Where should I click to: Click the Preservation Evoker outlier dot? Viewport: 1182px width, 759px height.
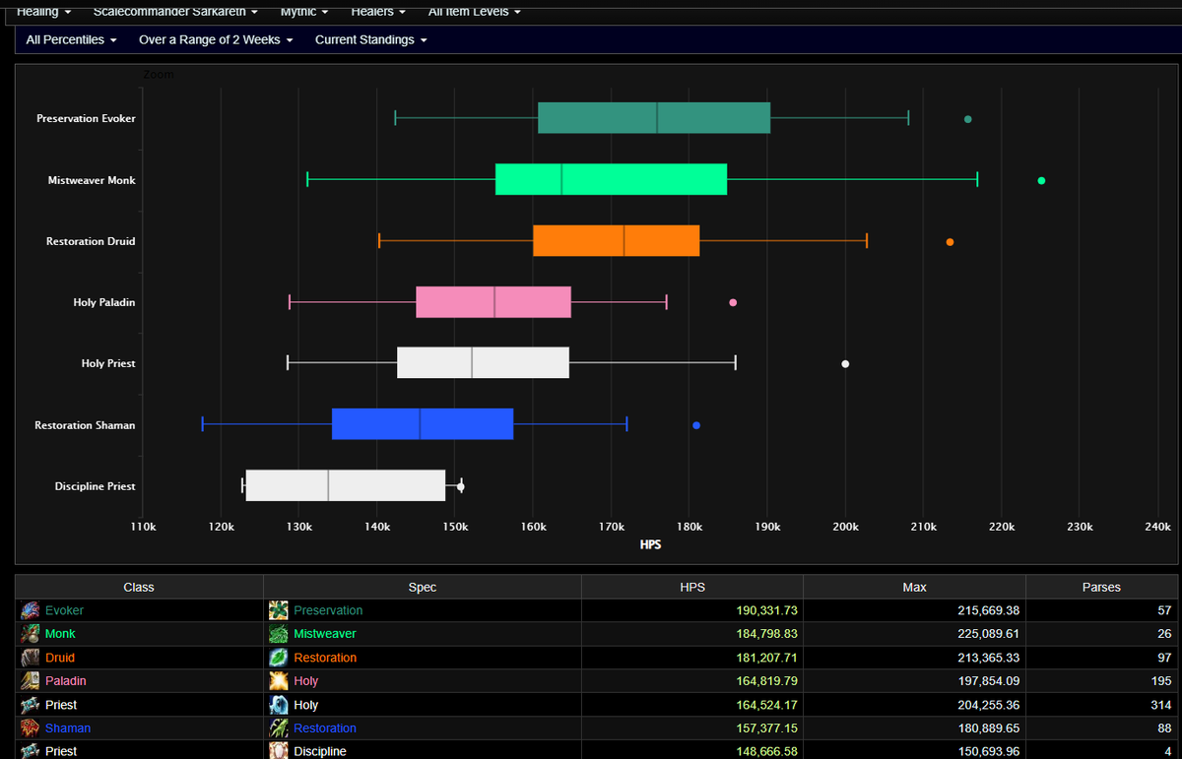pos(967,119)
